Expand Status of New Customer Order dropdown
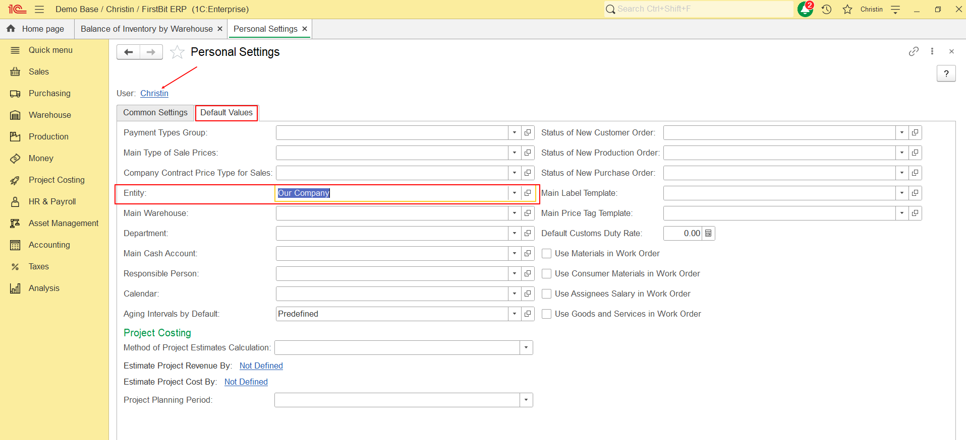 tap(902, 133)
